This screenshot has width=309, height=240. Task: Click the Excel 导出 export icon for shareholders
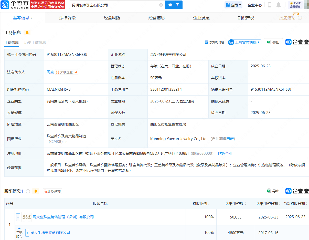(x=273, y=191)
